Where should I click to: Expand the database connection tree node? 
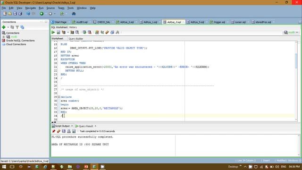4,37
